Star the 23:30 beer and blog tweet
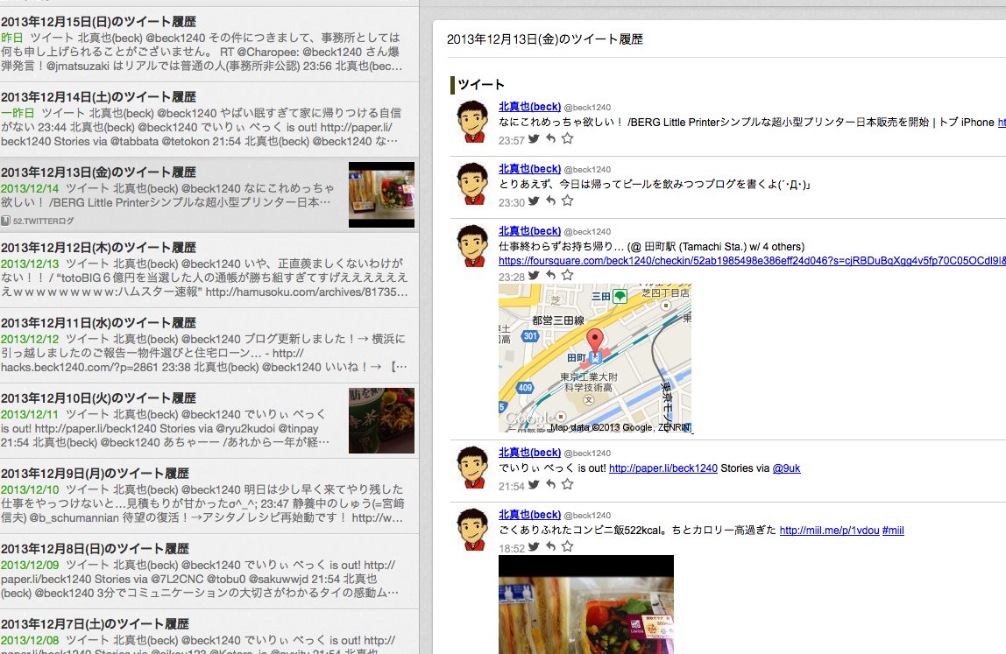Screen dimensions: 1006x654 click(x=567, y=201)
